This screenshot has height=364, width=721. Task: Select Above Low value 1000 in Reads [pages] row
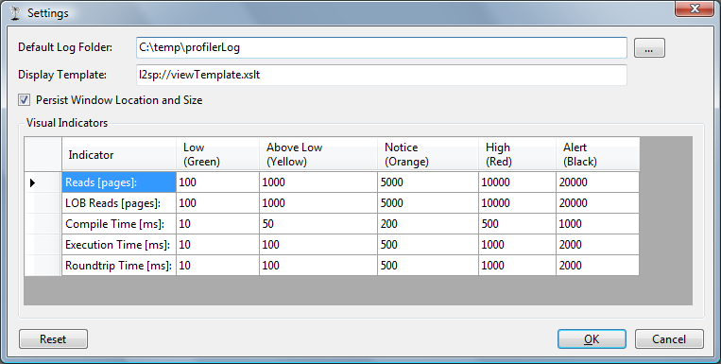tap(318, 182)
